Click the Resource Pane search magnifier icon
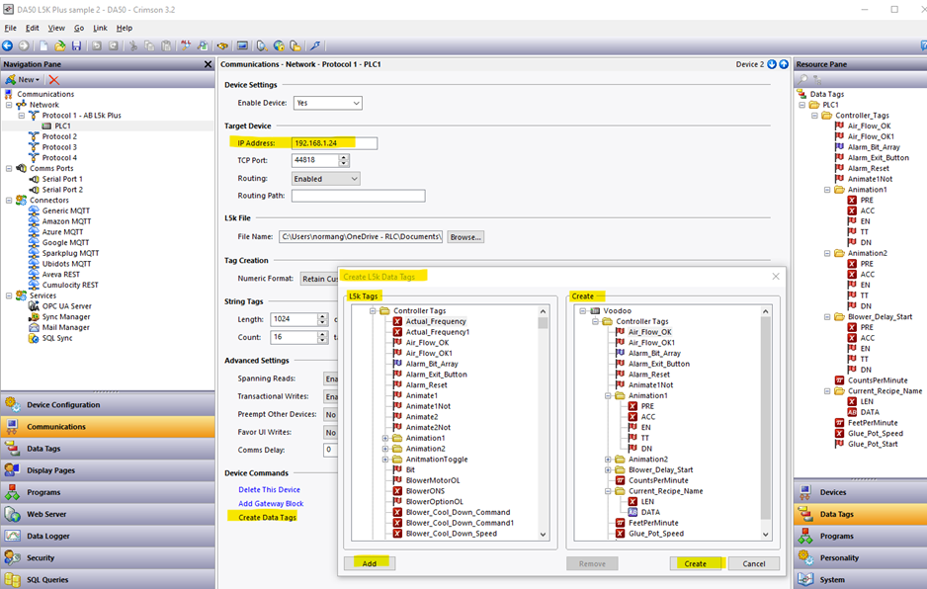Viewport: 927px width, 589px height. [x=802, y=80]
